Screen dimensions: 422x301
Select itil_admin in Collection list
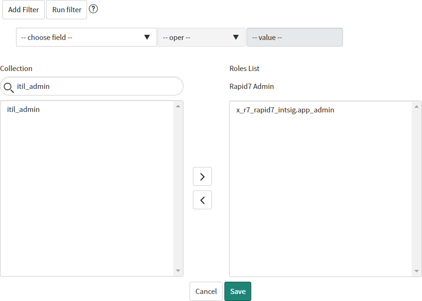pos(24,110)
